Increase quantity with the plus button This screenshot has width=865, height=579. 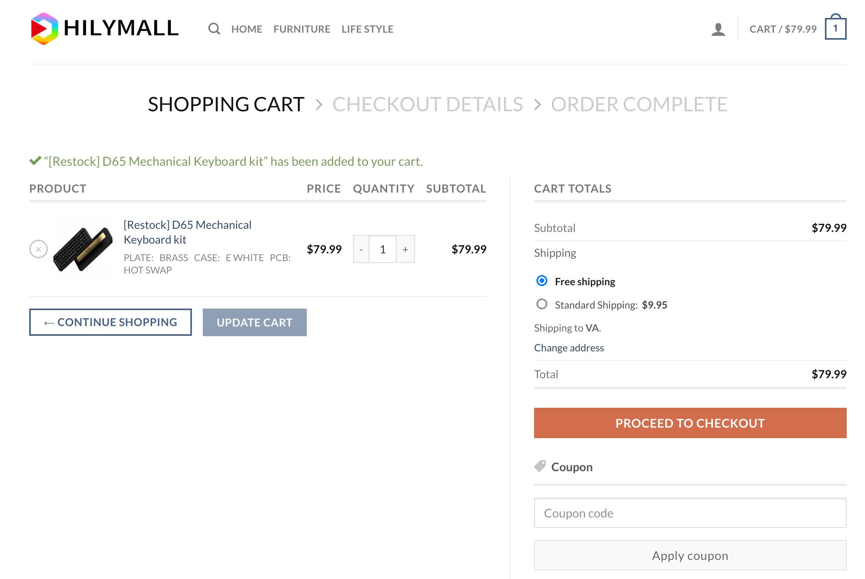click(405, 249)
